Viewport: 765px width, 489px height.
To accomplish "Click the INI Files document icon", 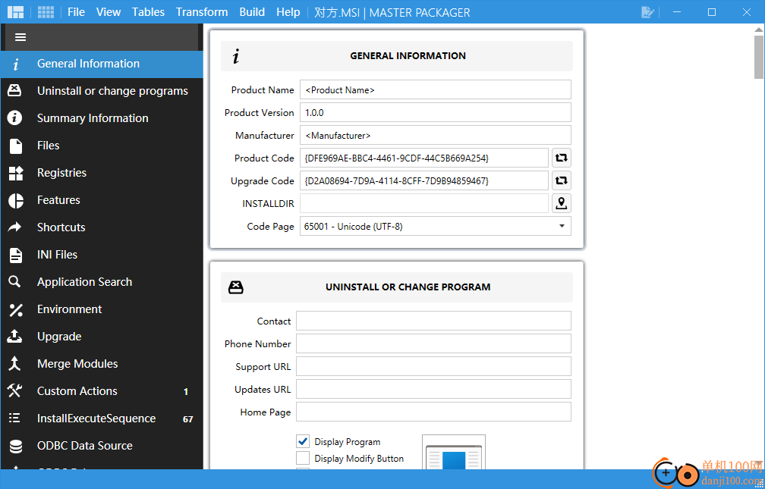I will (16, 255).
